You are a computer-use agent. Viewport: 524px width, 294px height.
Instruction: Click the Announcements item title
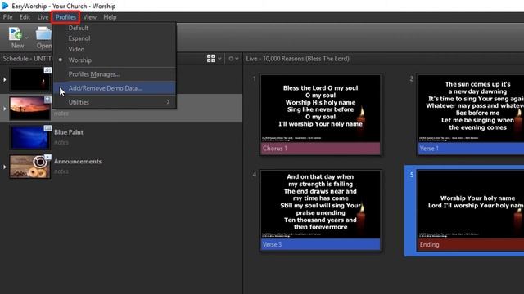(x=78, y=162)
